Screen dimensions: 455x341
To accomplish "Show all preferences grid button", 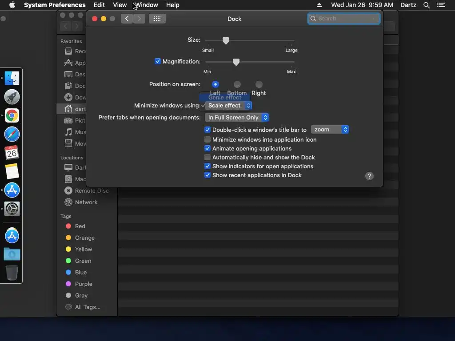I will [157, 19].
